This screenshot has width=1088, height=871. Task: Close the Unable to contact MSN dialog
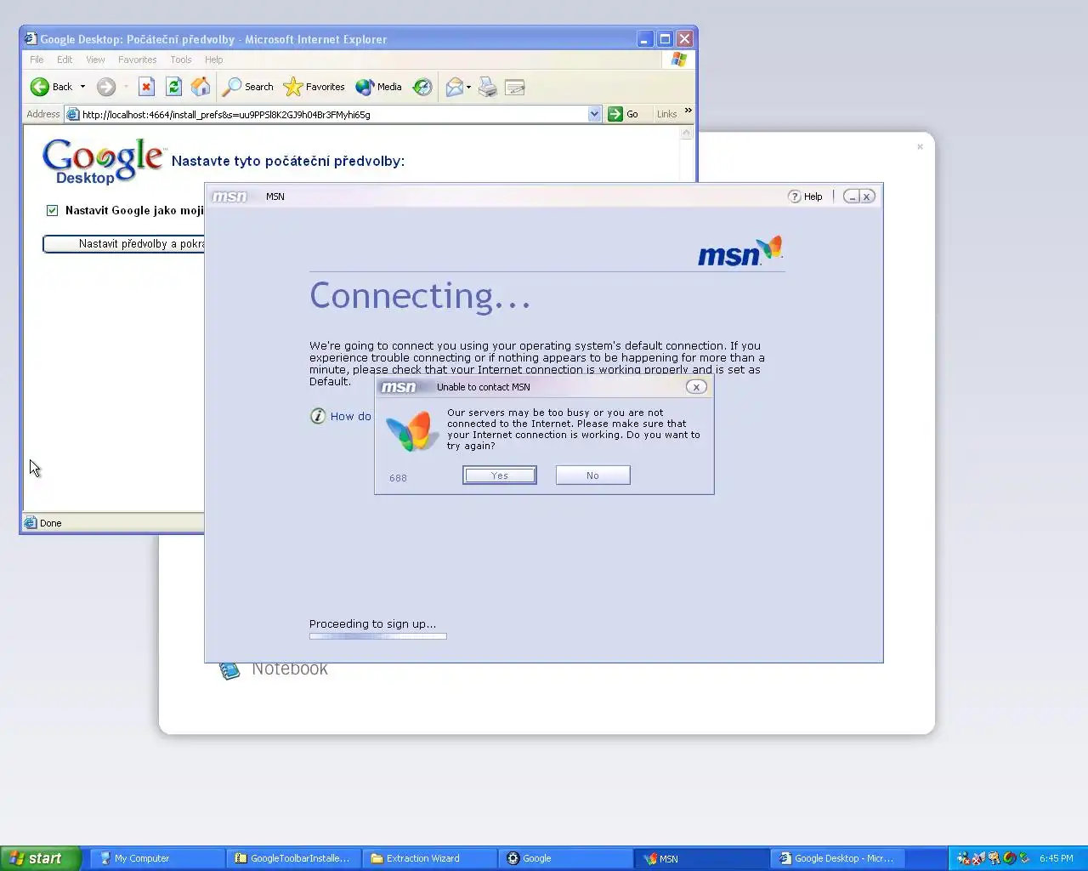click(x=696, y=387)
